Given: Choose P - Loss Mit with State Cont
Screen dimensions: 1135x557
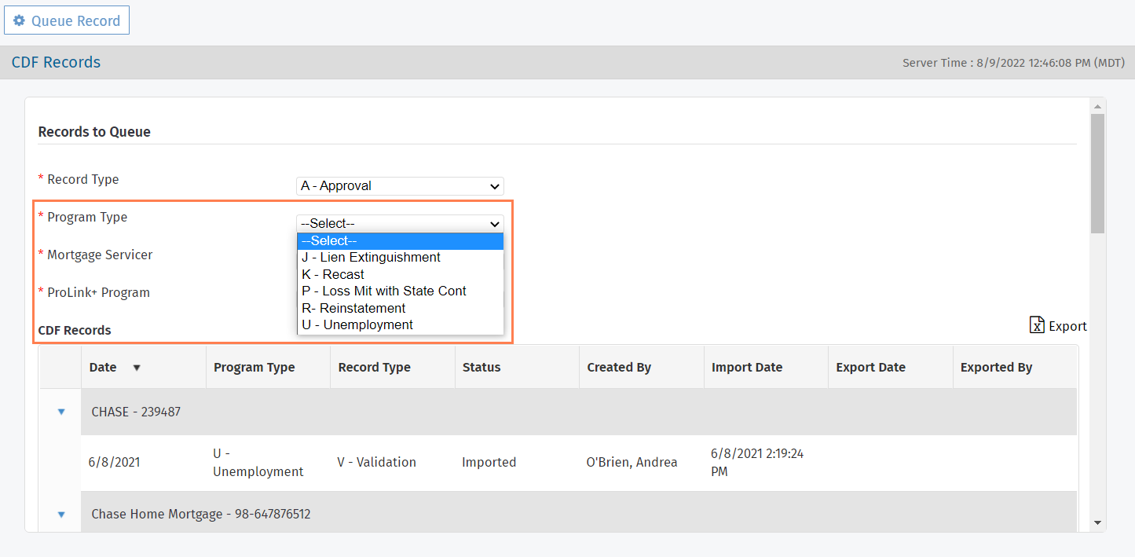Looking at the screenshot, I should pyautogui.click(x=384, y=291).
